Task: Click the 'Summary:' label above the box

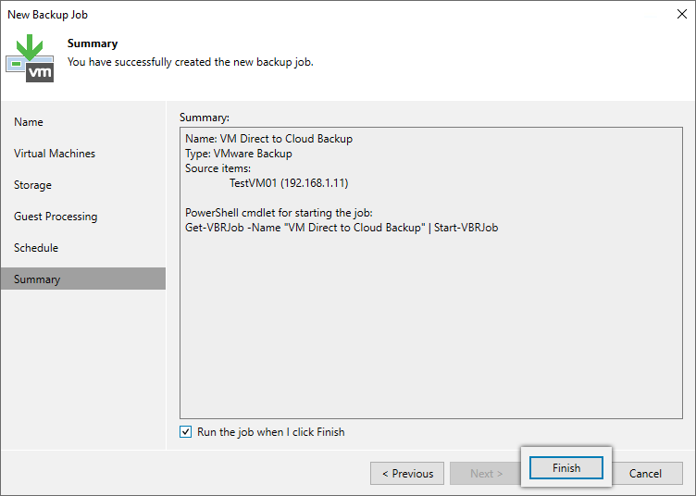Action: (205, 118)
